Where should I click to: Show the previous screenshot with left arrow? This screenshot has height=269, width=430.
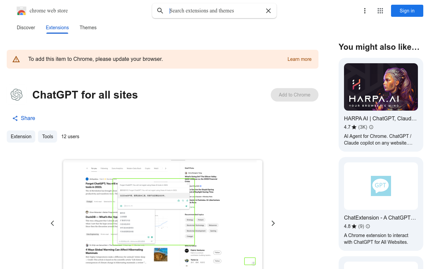click(52, 223)
